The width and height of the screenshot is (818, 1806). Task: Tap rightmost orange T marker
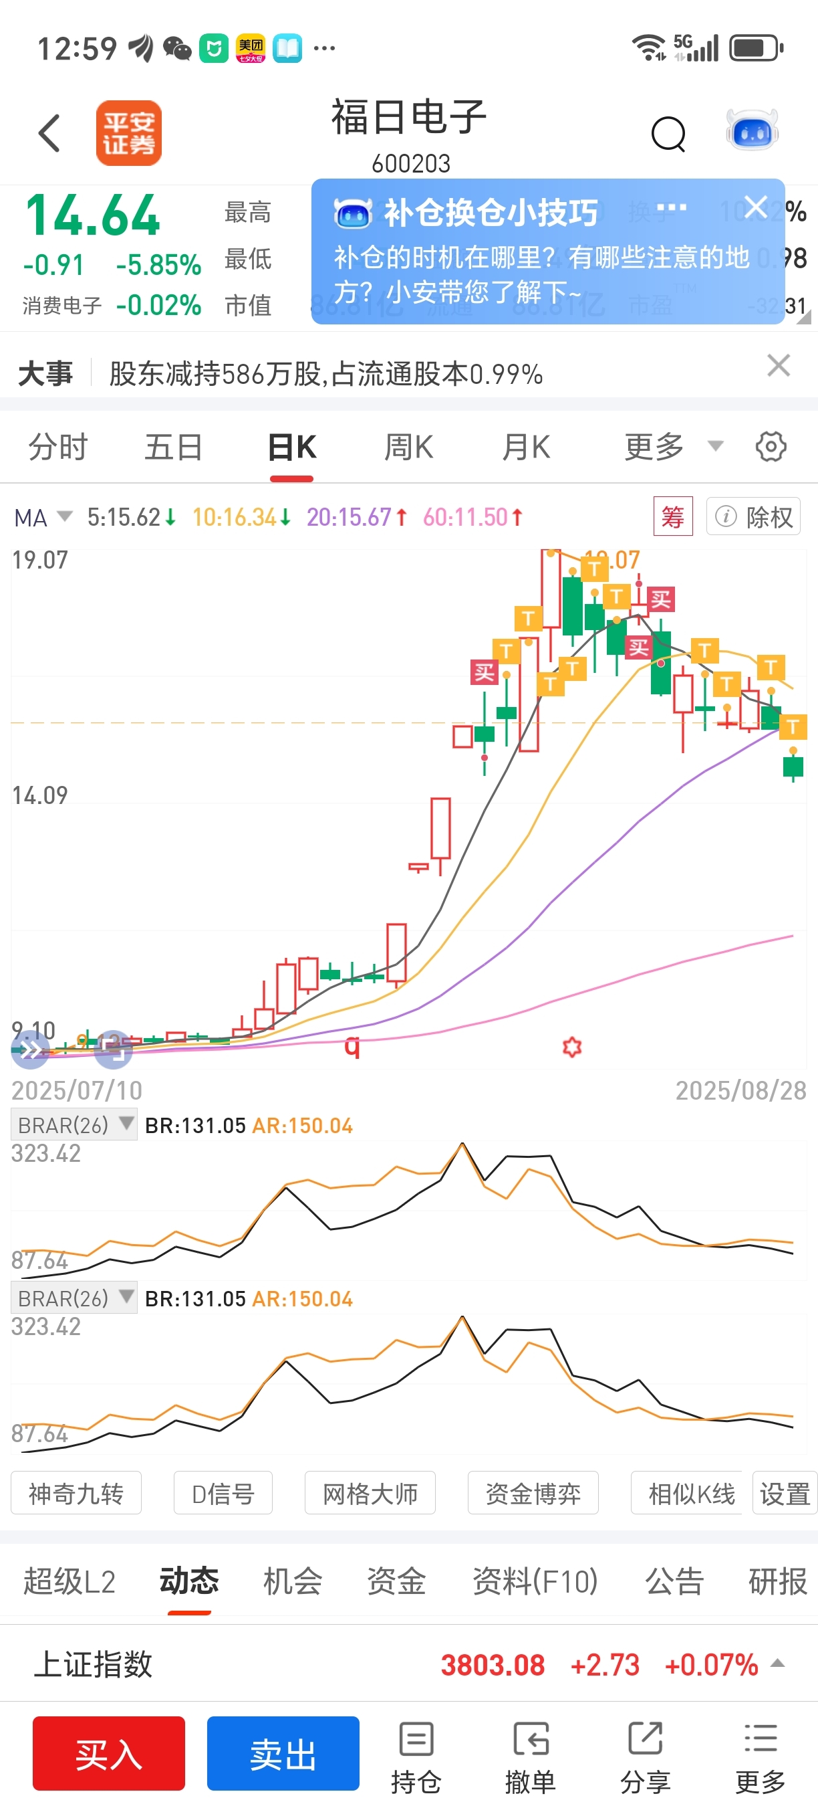pyautogui.click(x=793, y=727)
